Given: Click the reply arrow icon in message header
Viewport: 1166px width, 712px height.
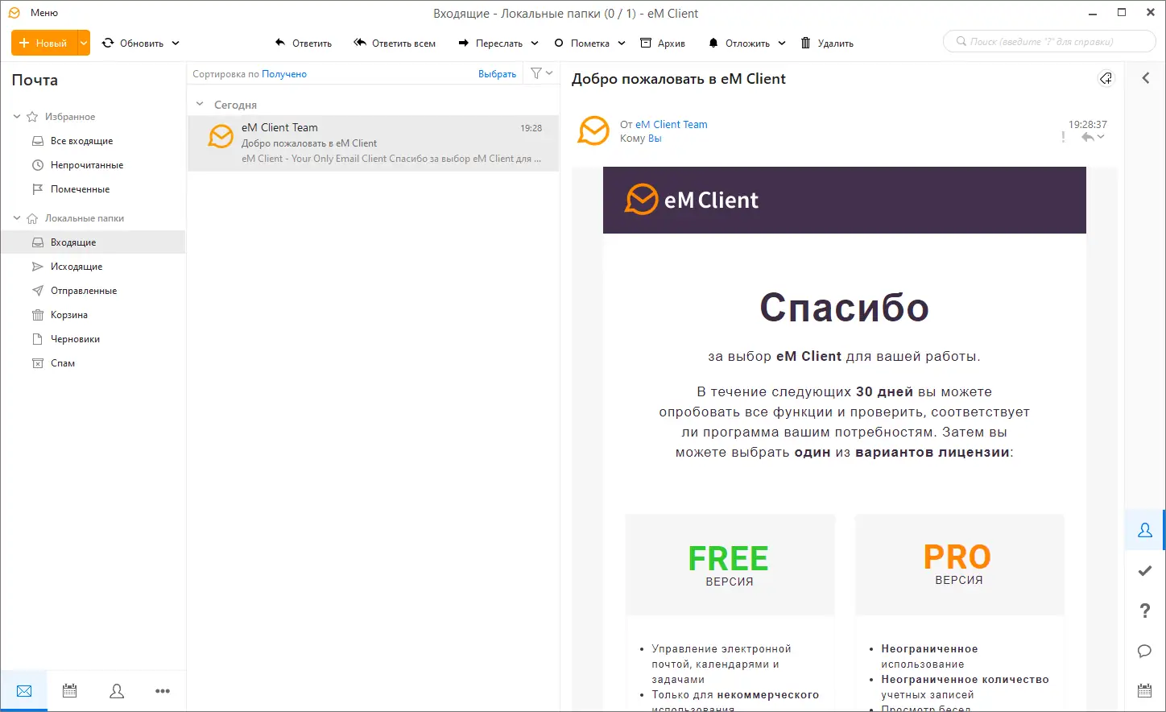Looking at the screenshot, I should tap(1088, 138).
